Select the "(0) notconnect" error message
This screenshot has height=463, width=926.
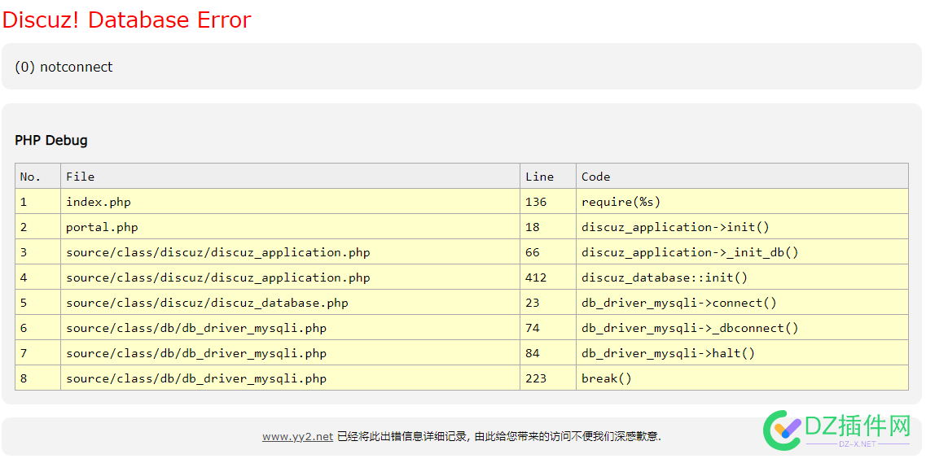point(64,67)
